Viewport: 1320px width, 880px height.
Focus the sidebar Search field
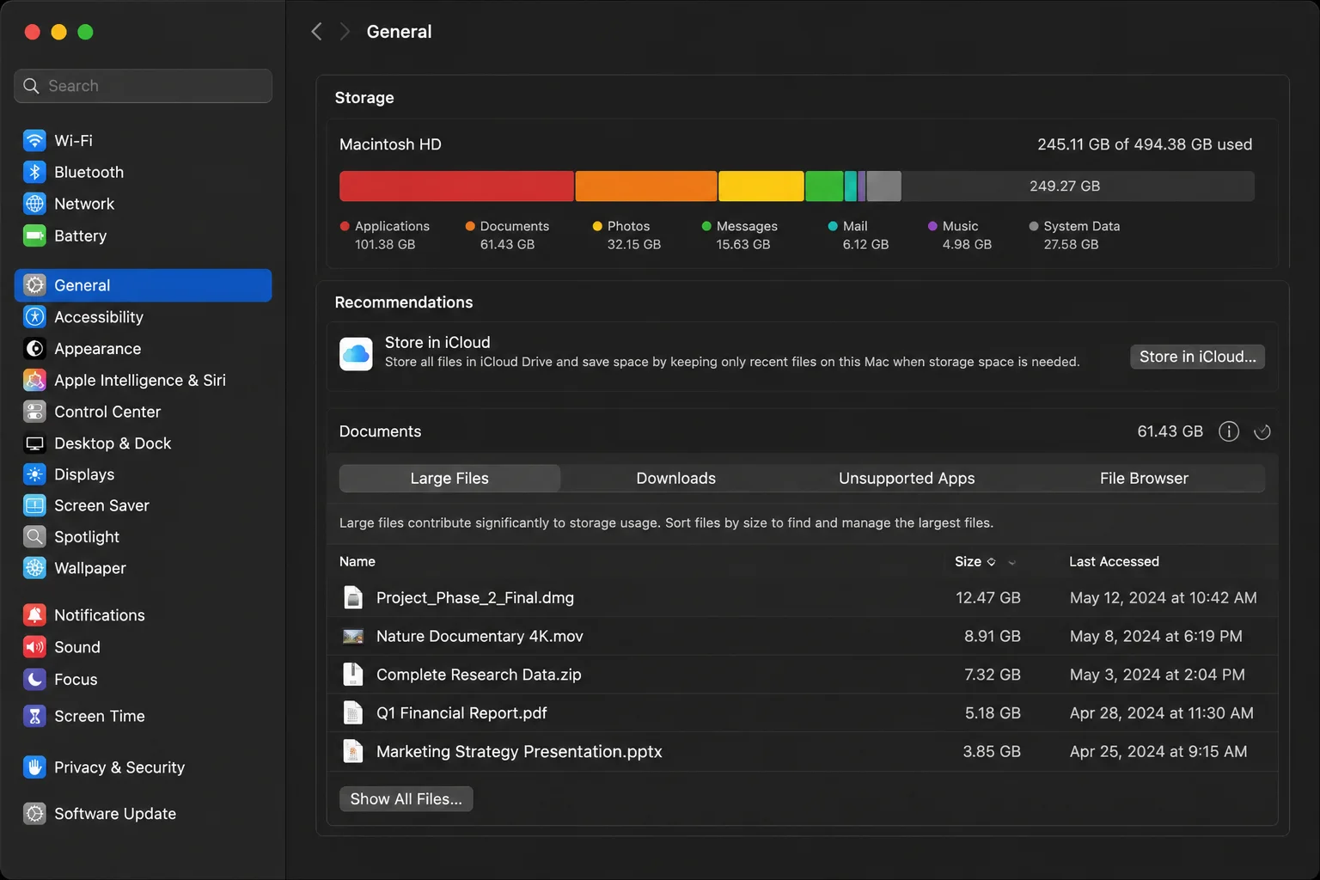tap(144, 86)
